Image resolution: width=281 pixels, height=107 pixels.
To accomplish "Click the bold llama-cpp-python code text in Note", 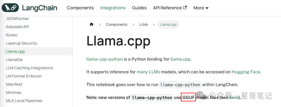I will click(152, 98).
